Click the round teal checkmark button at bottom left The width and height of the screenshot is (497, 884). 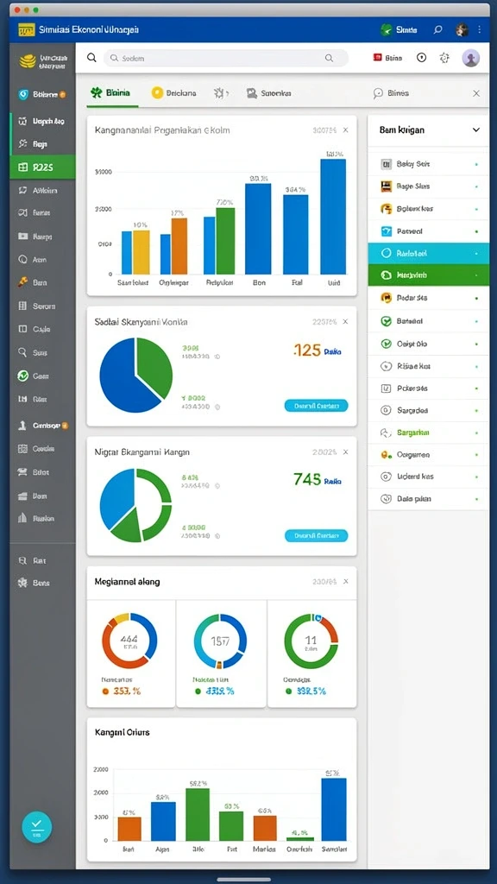36,826
